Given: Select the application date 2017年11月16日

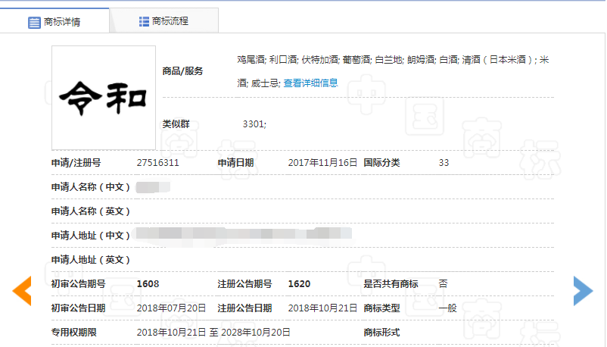Looking at the screenshot, I should coord(322,162).
